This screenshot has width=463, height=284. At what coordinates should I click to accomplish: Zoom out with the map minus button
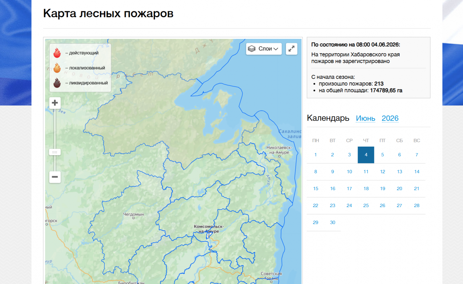[x=55, y=177]
